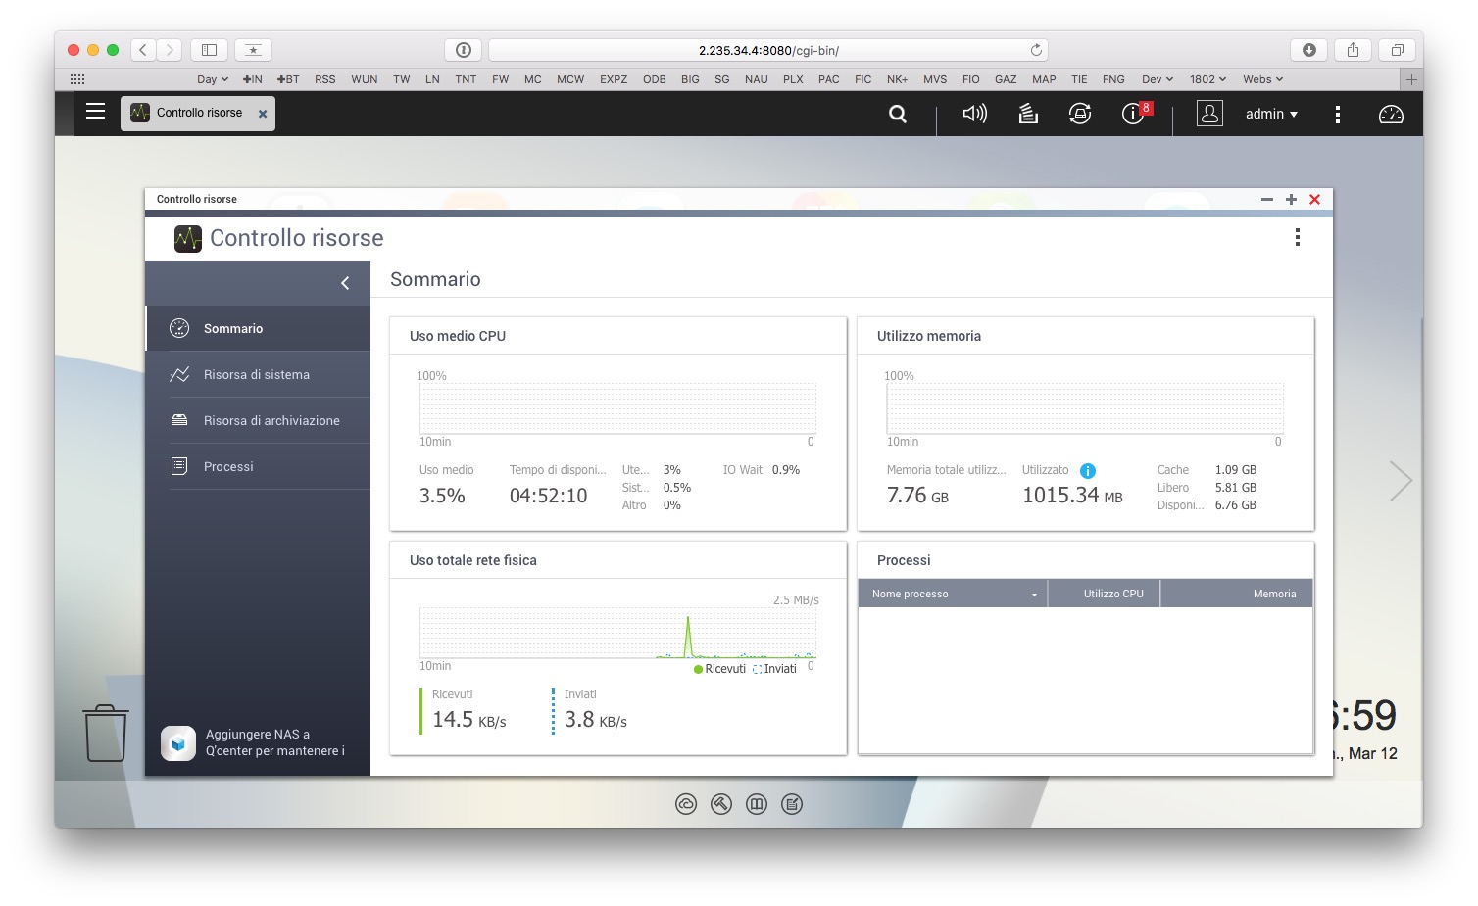1478x906 pixels.
Task: Open the dashboard gauge icon
Action: (1391, 114)
